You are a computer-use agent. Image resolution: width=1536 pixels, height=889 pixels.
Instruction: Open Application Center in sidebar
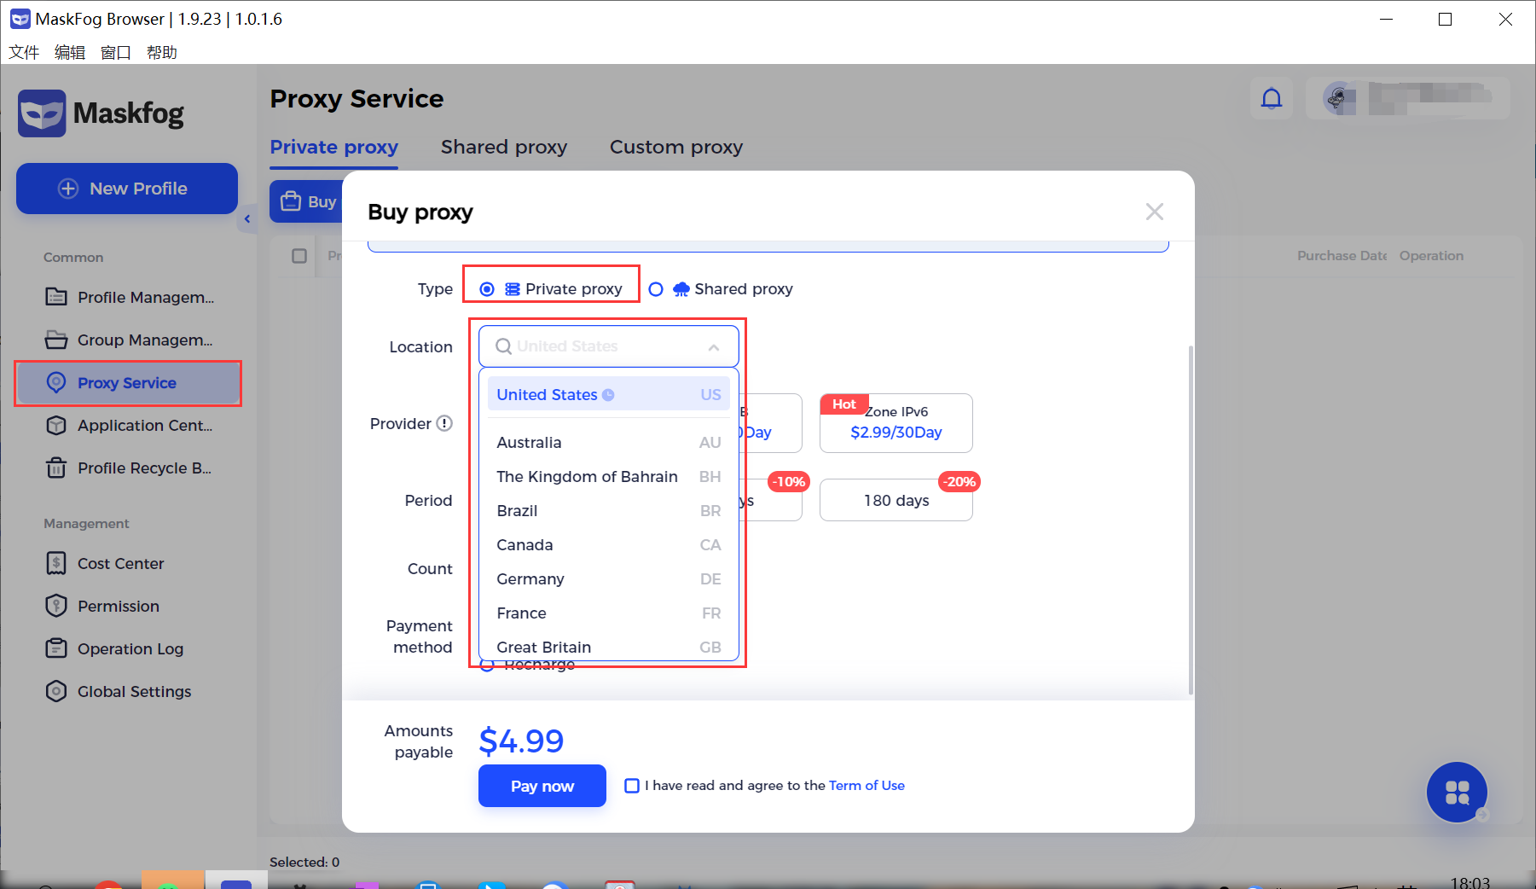[129, 425]
